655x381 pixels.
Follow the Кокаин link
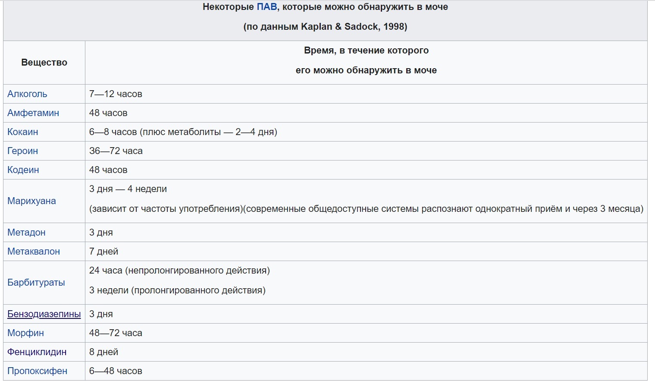pyautogui.click(x=23, y=132)
